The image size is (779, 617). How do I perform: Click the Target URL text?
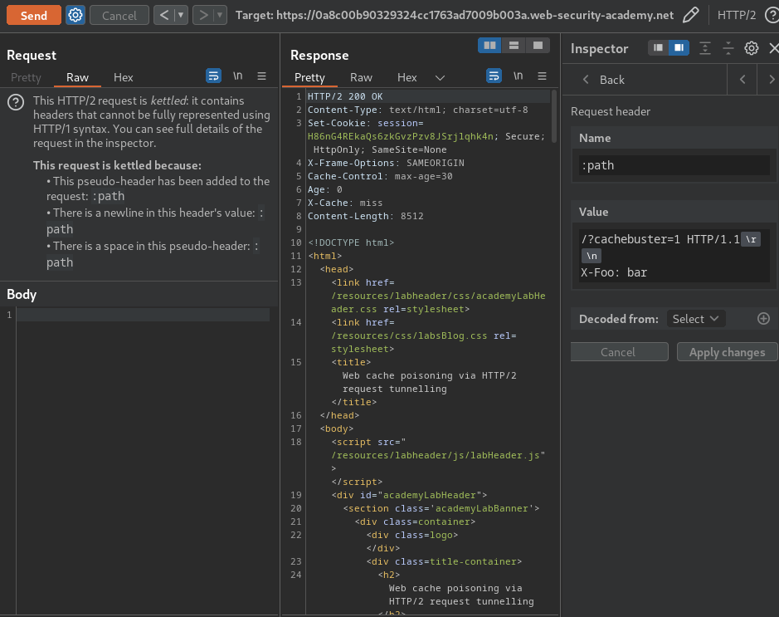click(x=455, y=16)
